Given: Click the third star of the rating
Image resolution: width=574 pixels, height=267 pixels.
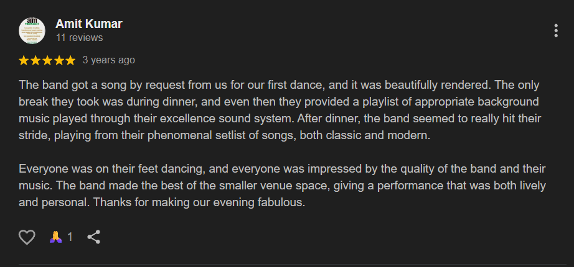Looking at the screenshot, I should [47, 60].
